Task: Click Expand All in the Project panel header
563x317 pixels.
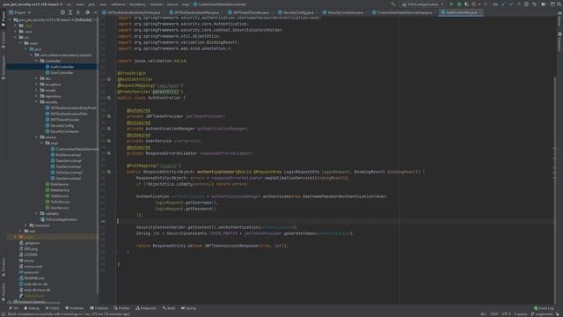Action: click(70, 12)
